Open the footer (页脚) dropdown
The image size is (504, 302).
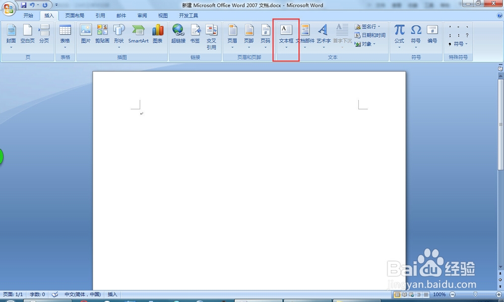[x=249, y=36]
